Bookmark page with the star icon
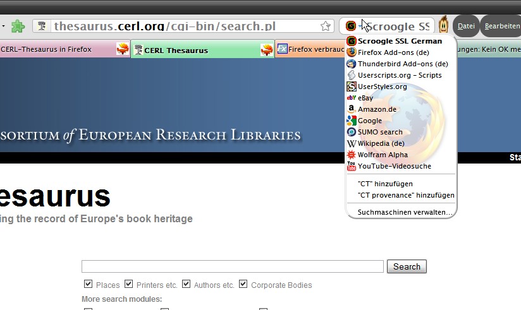521x310 pixels. click(x=326, y=27)
